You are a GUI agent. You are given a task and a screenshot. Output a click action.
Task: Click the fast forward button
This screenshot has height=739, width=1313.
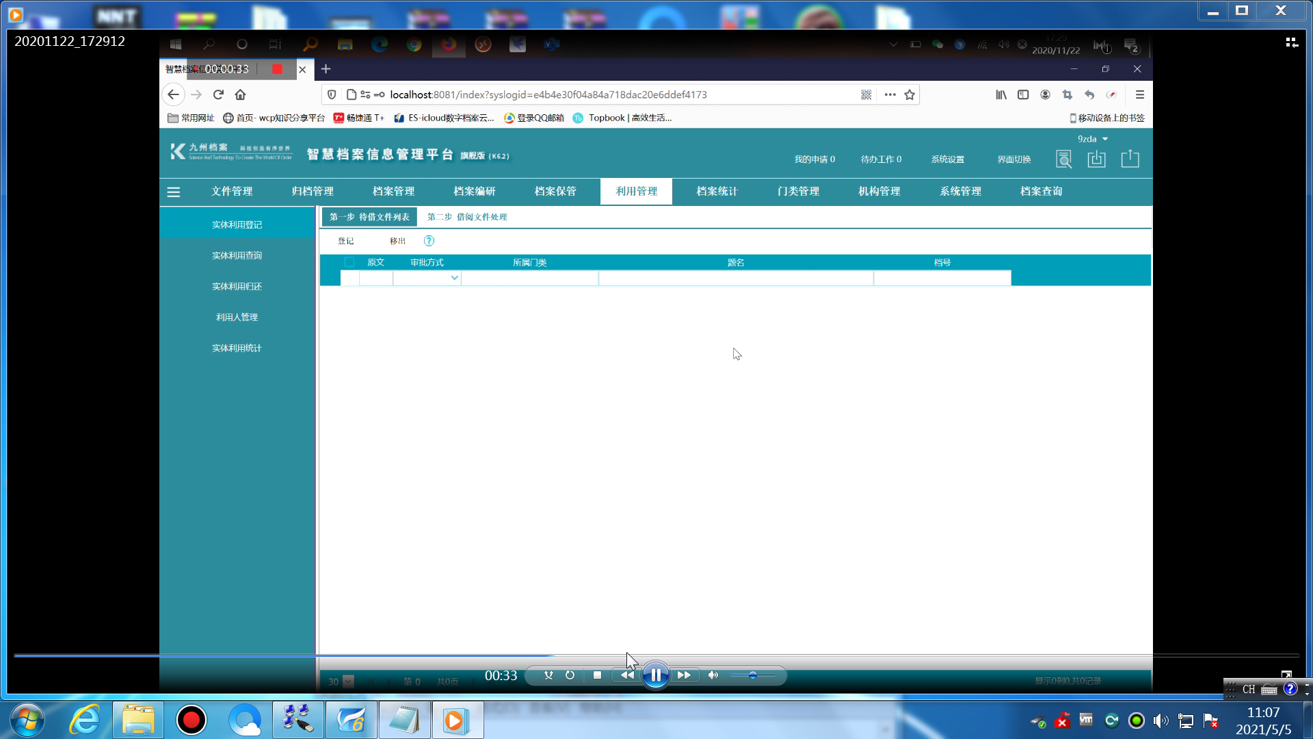[x=684, y=675]
